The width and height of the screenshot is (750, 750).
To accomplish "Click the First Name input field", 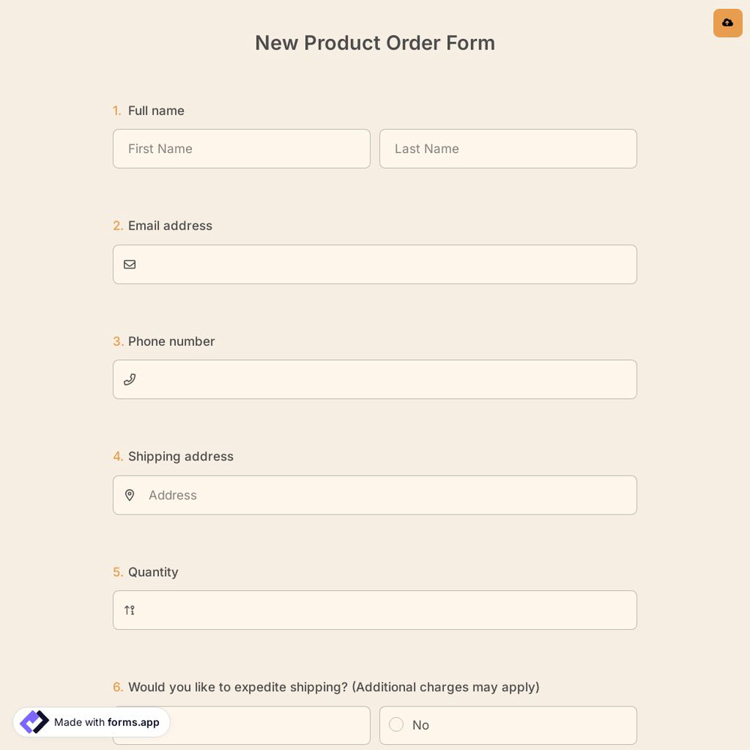I will 241,148.
